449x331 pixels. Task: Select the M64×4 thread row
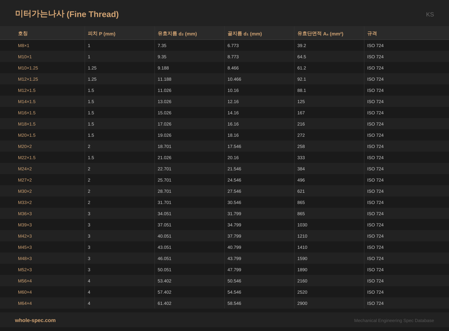point(25,303)
